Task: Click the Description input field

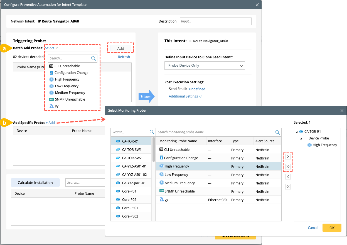Action: (x=216, y=21)
